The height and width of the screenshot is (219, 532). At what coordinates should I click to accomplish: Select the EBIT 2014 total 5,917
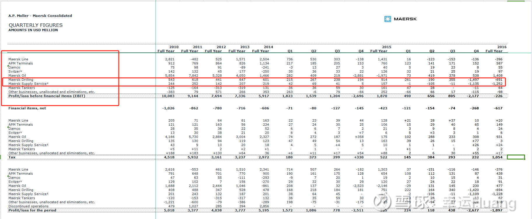[264, 96]
